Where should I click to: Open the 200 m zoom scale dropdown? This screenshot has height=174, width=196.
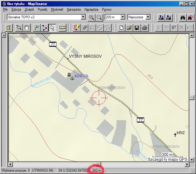click(x=123, y=17)
